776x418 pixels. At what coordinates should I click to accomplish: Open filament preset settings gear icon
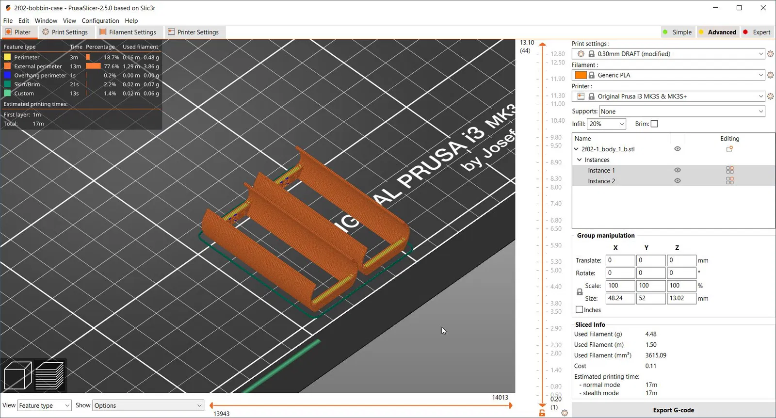click(x=770, y=75)
